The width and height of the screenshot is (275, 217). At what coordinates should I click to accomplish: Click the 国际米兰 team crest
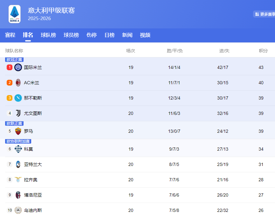click(x=18, y=67)
